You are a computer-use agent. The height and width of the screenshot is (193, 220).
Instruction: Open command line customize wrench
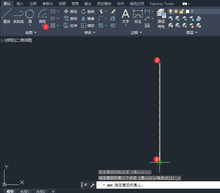point(92,185)
